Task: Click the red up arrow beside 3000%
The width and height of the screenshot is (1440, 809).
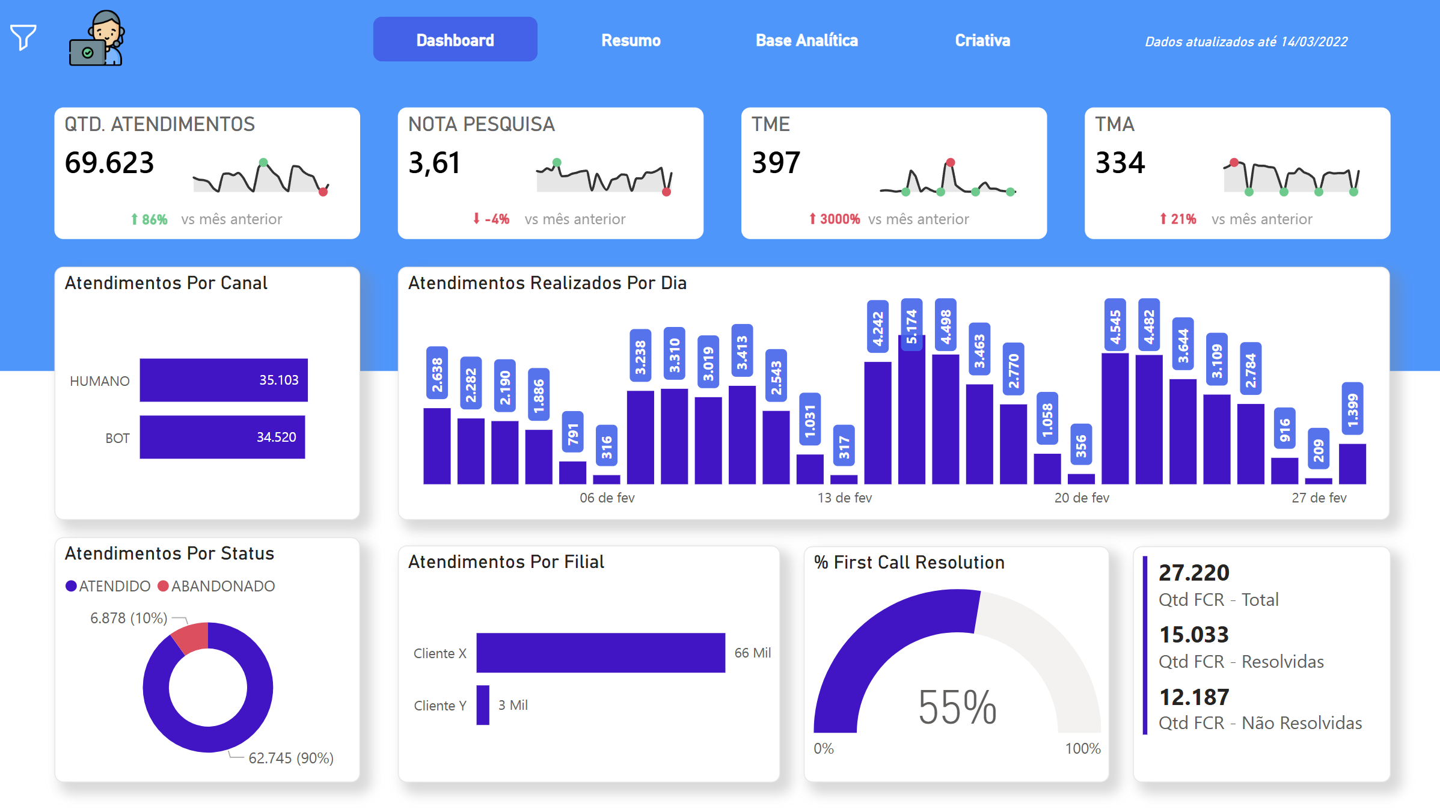Action: coord(812,219)
